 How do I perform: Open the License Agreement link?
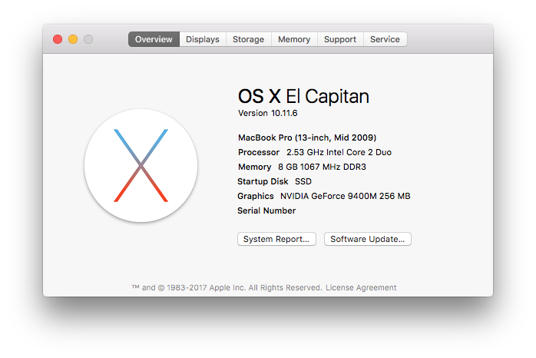point(361,288)
